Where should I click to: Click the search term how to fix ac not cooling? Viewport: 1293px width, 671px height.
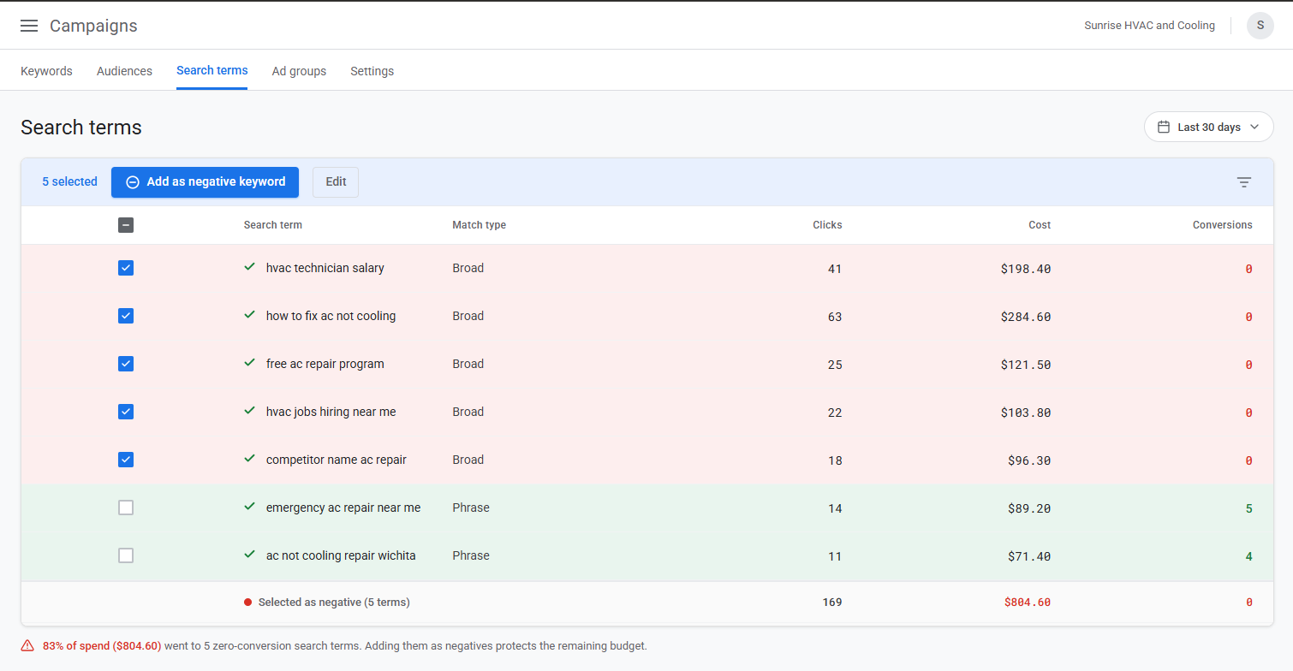[x=331, y=316]
